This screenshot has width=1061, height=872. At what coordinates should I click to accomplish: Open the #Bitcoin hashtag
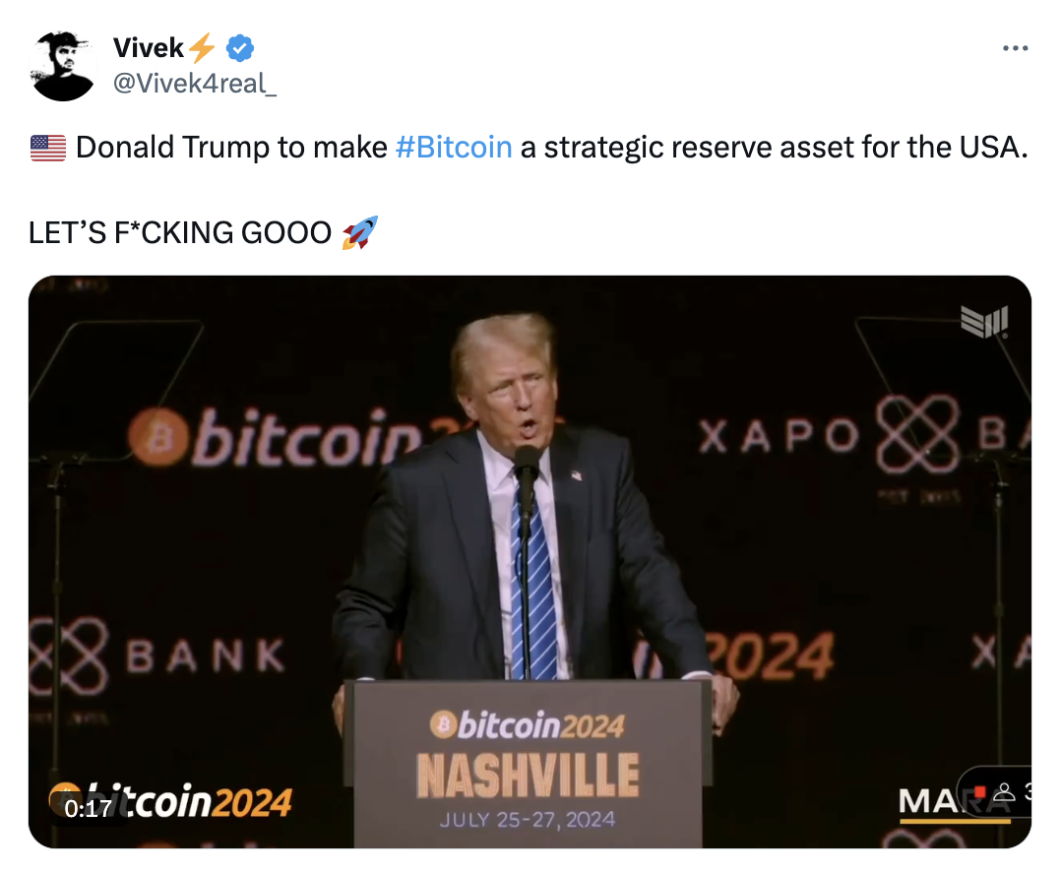click(x=454, y=147)
